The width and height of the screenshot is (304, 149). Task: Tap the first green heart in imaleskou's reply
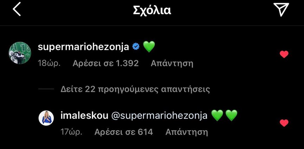(x=217, y=115)
